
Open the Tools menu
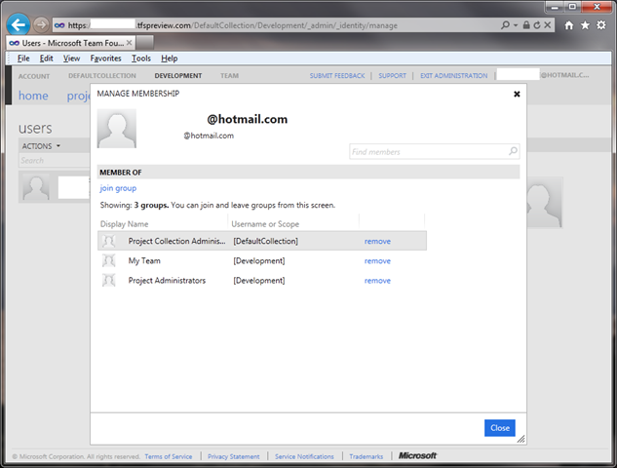click(141, 58)
